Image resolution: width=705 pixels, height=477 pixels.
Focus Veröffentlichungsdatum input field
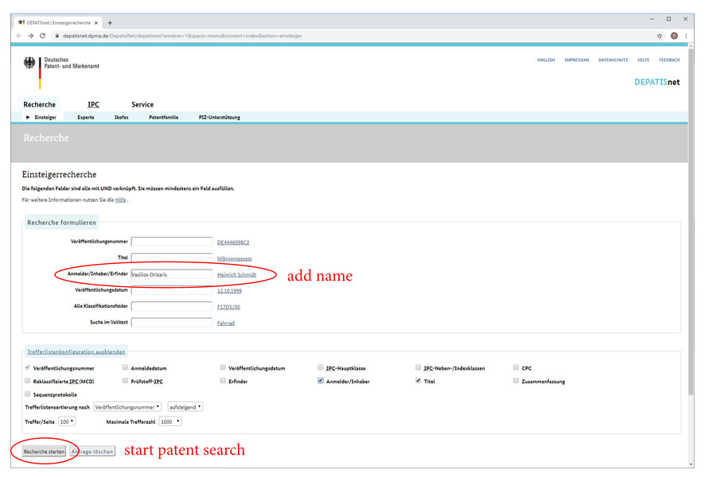tap(172, 290)
